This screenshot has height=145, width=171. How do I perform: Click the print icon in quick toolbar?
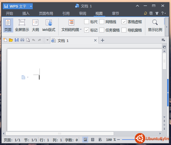click(22, 40)
